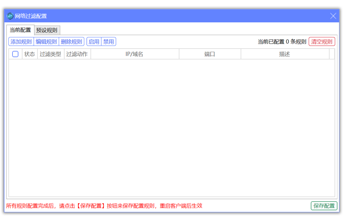Save settings with 保存配置 button
Image resolution: width=343 pixels, height=221 pixels.
324,206
